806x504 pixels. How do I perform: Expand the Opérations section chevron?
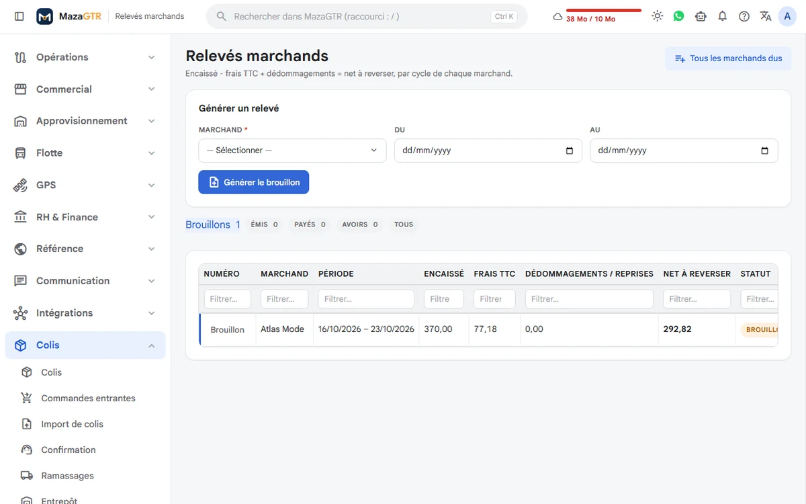tap(151, 57)
